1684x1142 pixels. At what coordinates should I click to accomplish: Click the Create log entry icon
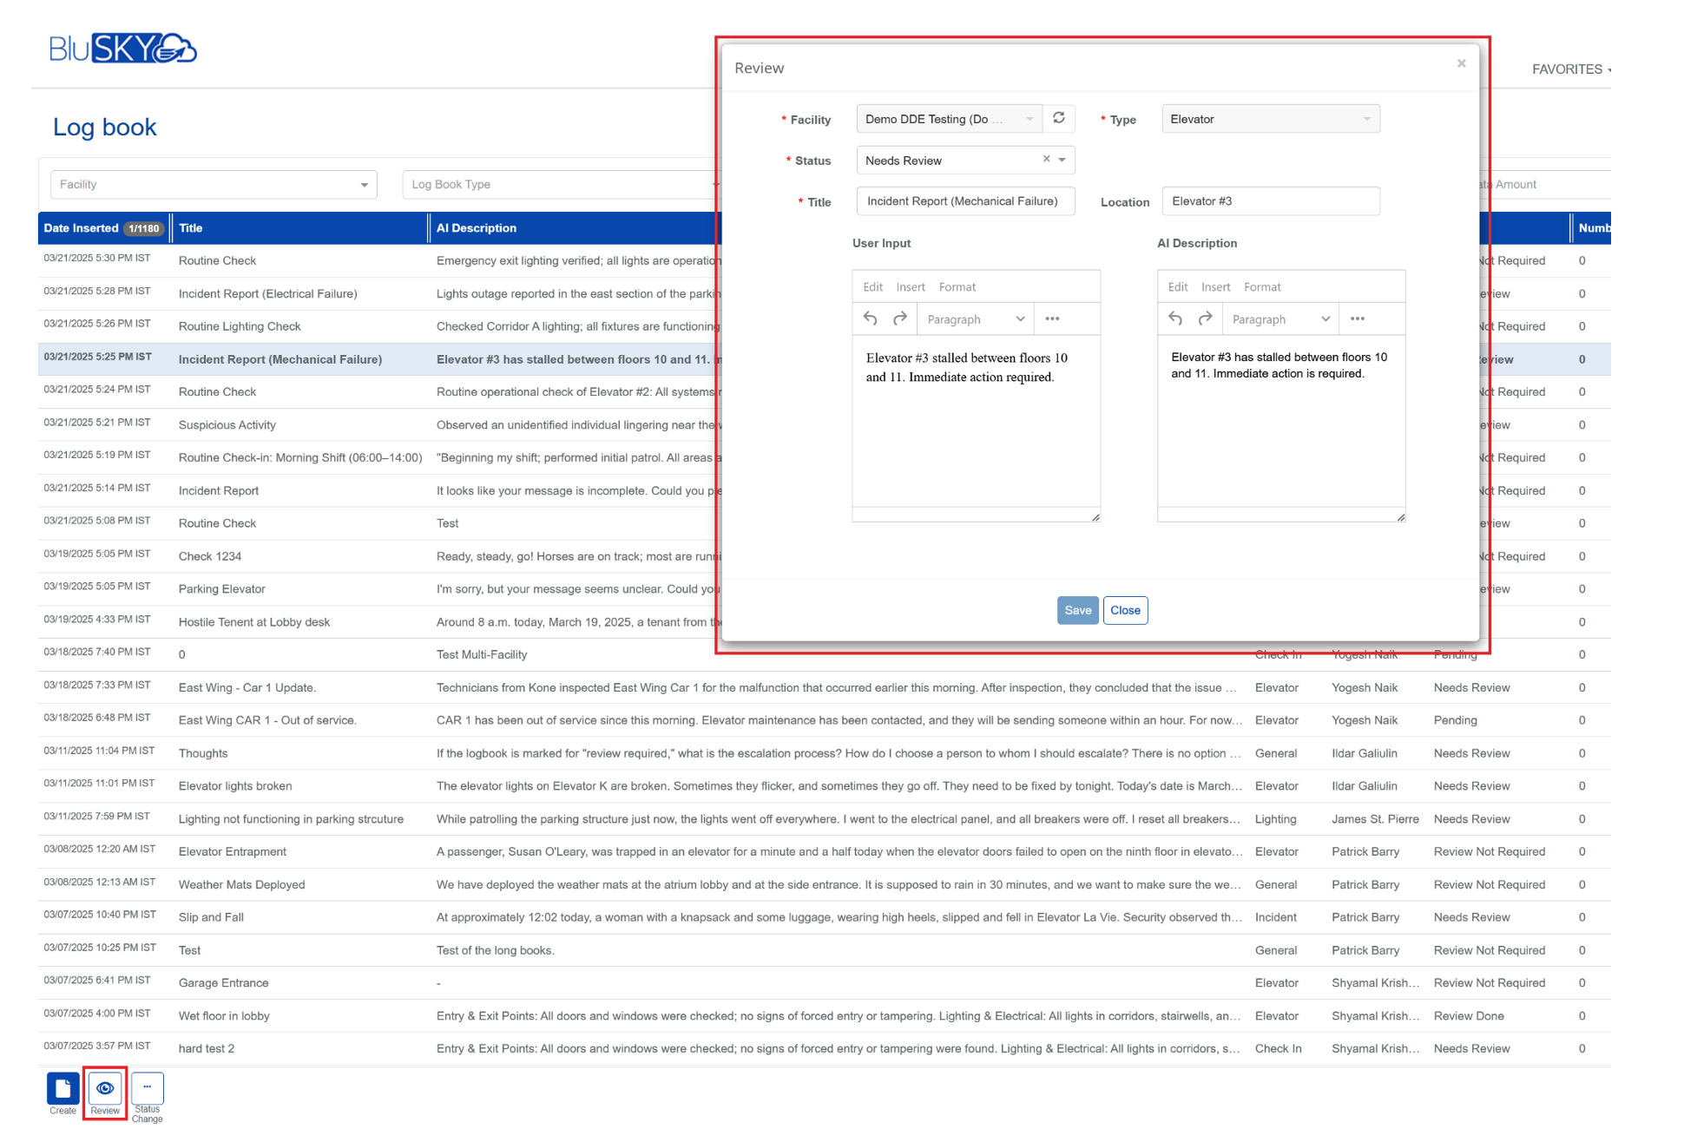tap(62, 1088)
